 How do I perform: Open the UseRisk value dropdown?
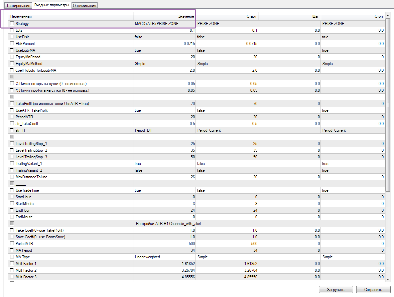[x=164, y=37]
